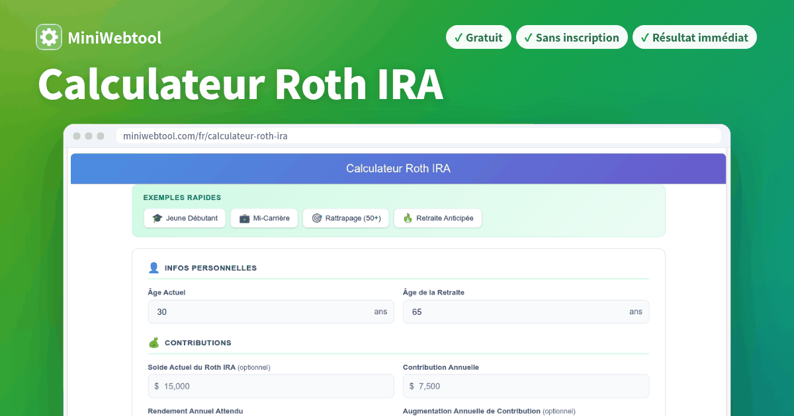Select the Jeune Débutant example
The height and width of the screenshot is (416, 794).
pyautogui.click(x=185, y=218)
